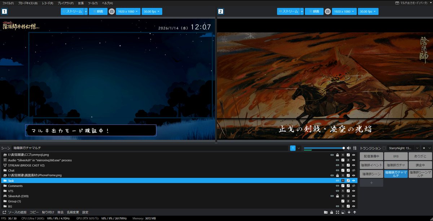Show the Chat source with crossed eye icon
The image size is (433, 221).
pos(354,170)
